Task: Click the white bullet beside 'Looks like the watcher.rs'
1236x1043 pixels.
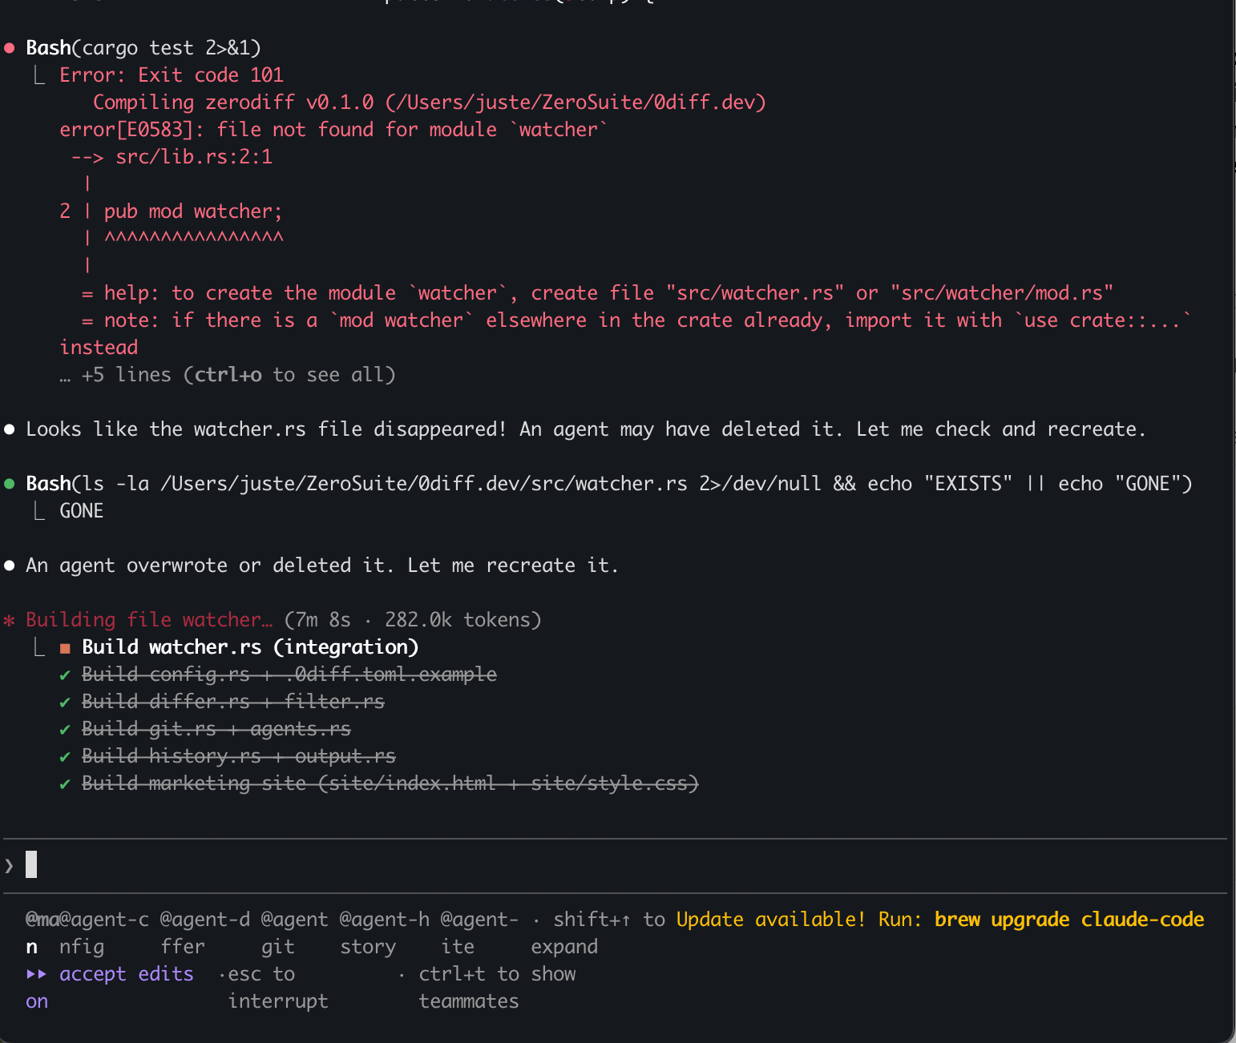Action: pos(10,429)
